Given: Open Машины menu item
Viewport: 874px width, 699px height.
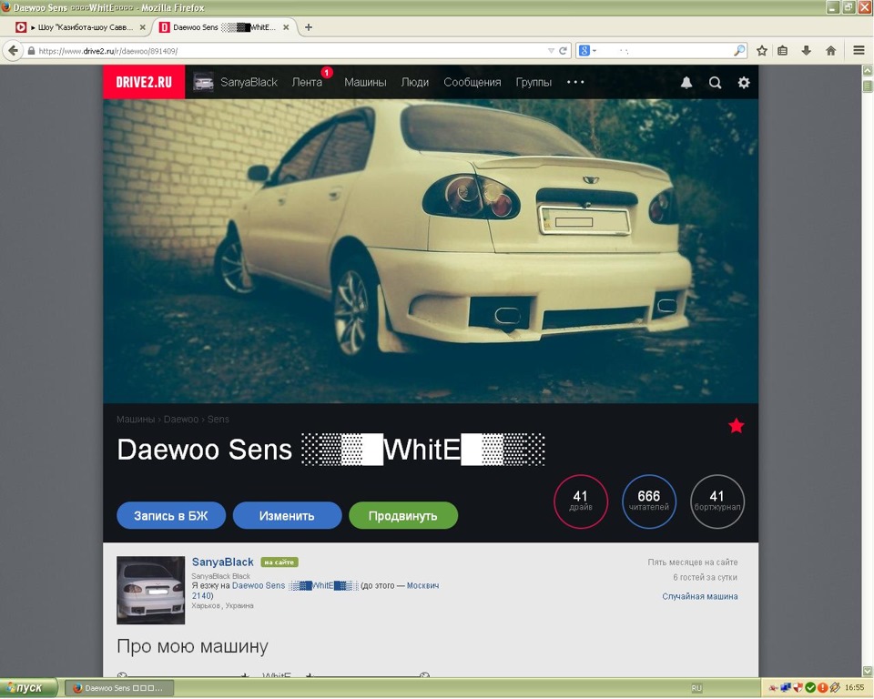Looking at the screenshot, I should [365, 82].
